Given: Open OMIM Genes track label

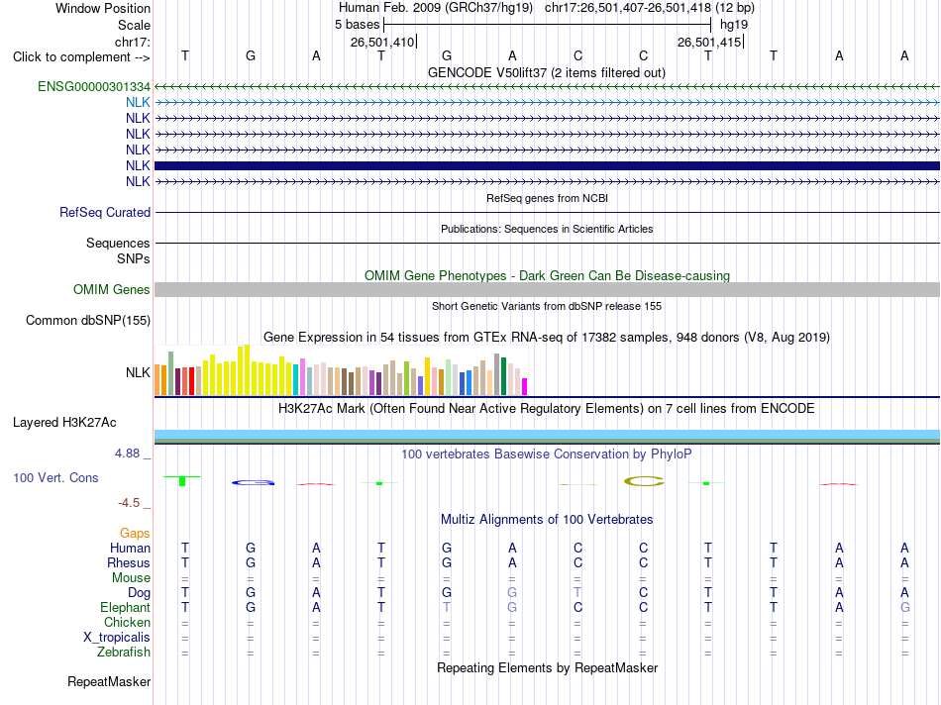Looking at the screenshot, I should coord(112,289).
